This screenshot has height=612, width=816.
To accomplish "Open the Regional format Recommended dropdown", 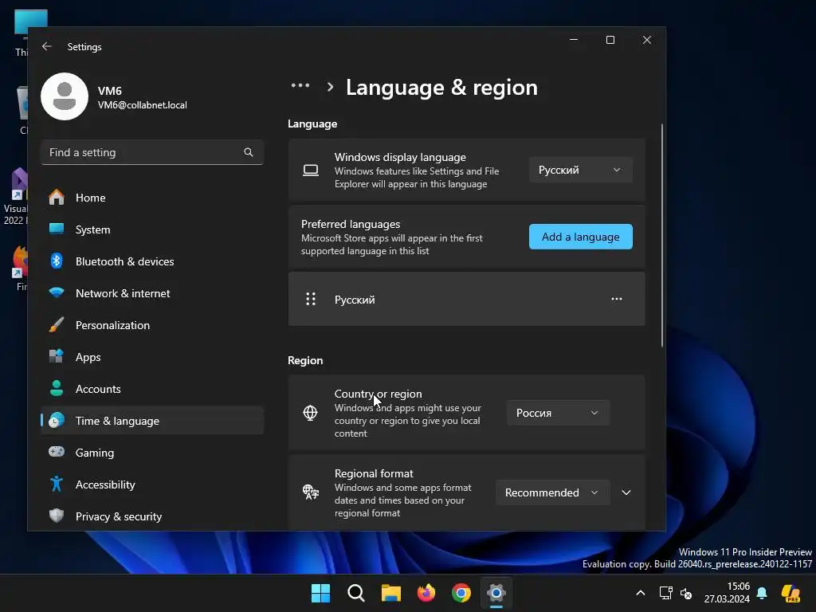I will (x=553, y=492).
